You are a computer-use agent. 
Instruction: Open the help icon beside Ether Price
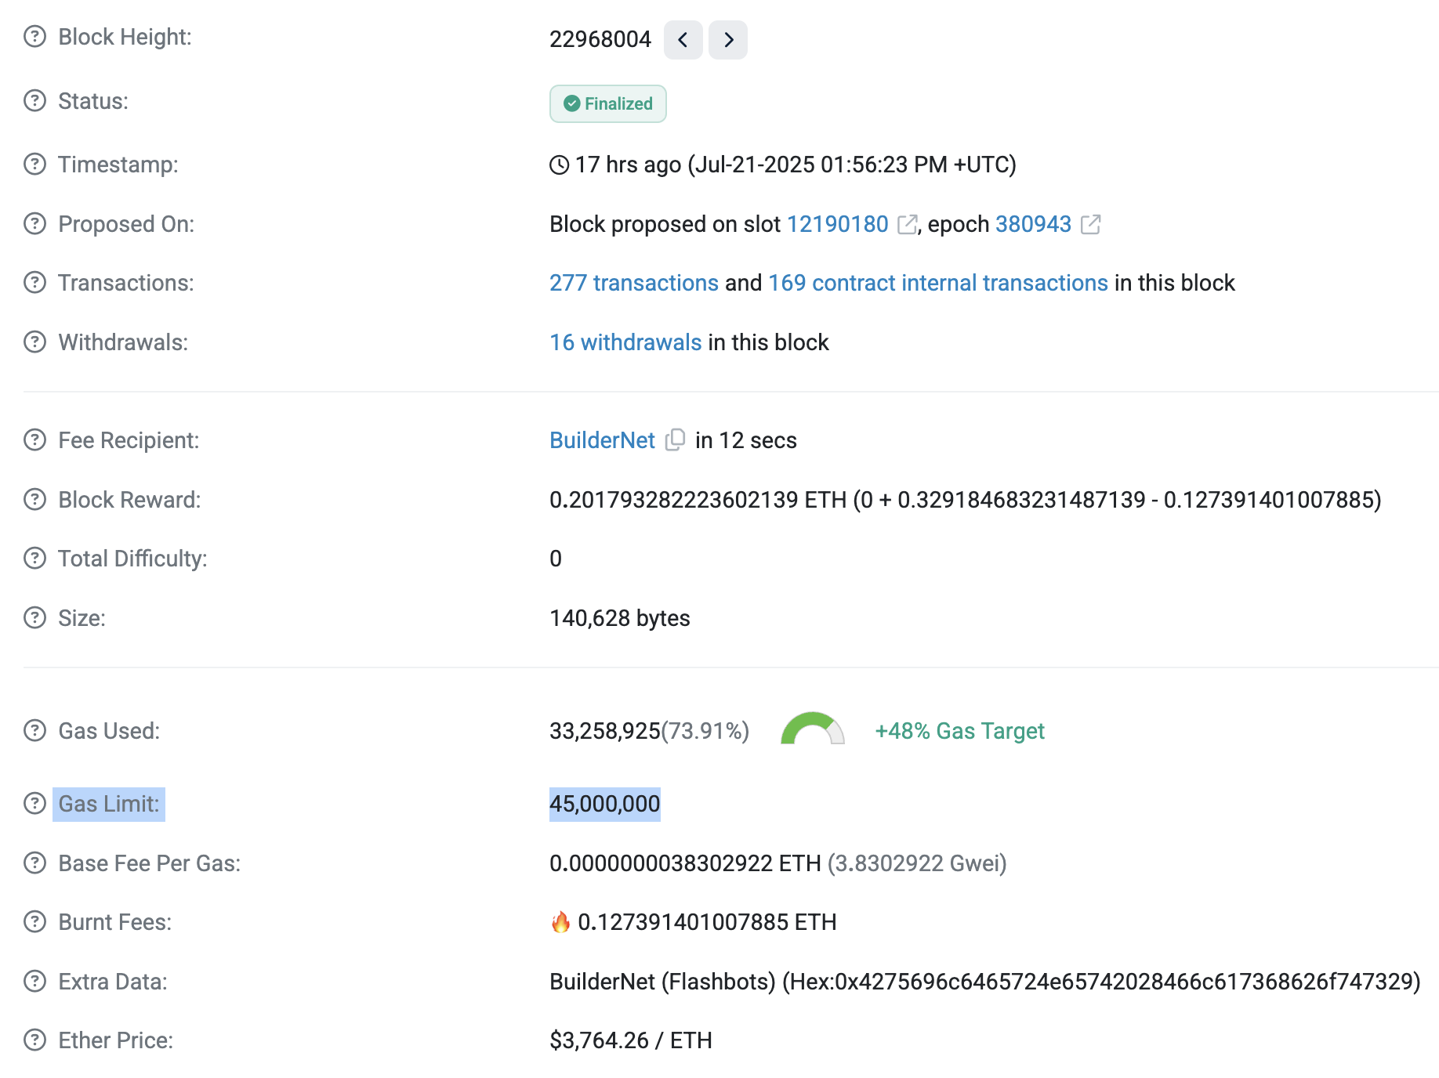35,1040
